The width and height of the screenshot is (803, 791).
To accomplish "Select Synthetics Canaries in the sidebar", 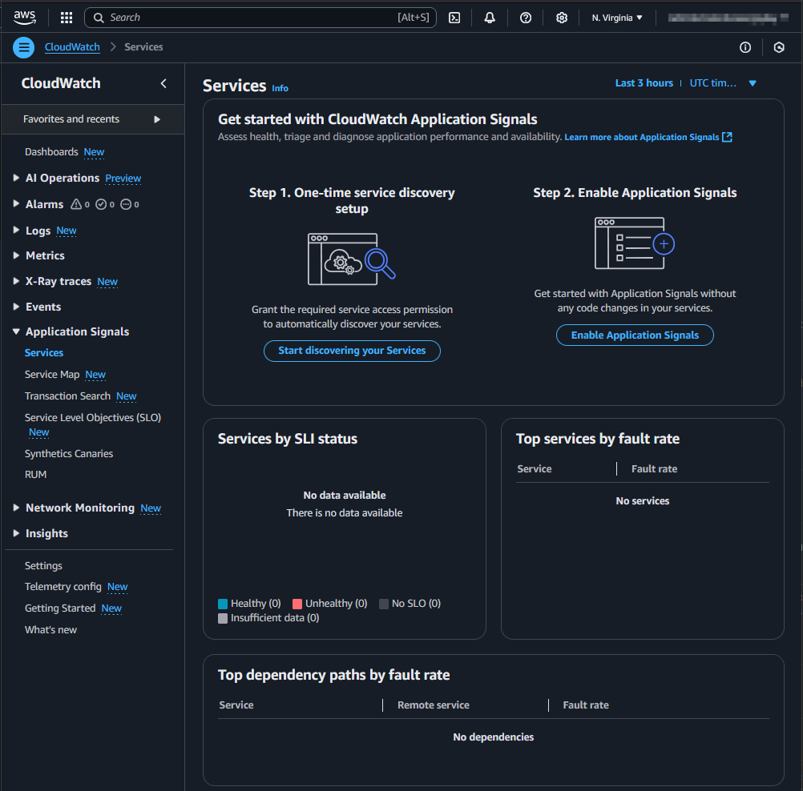I will point(68,453).
